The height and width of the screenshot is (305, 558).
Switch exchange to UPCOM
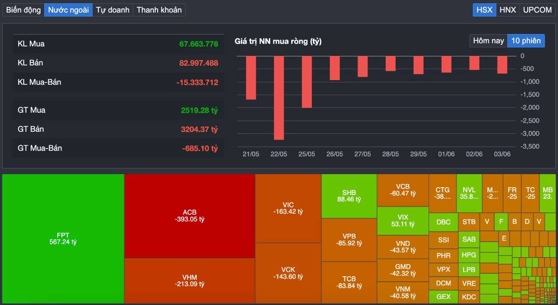coord(538,10)
